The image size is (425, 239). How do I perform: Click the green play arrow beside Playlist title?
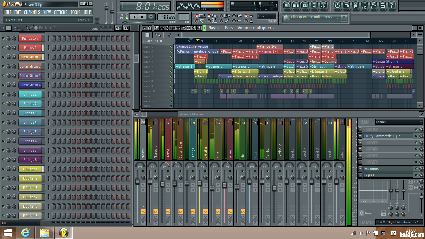coord(205,28)
